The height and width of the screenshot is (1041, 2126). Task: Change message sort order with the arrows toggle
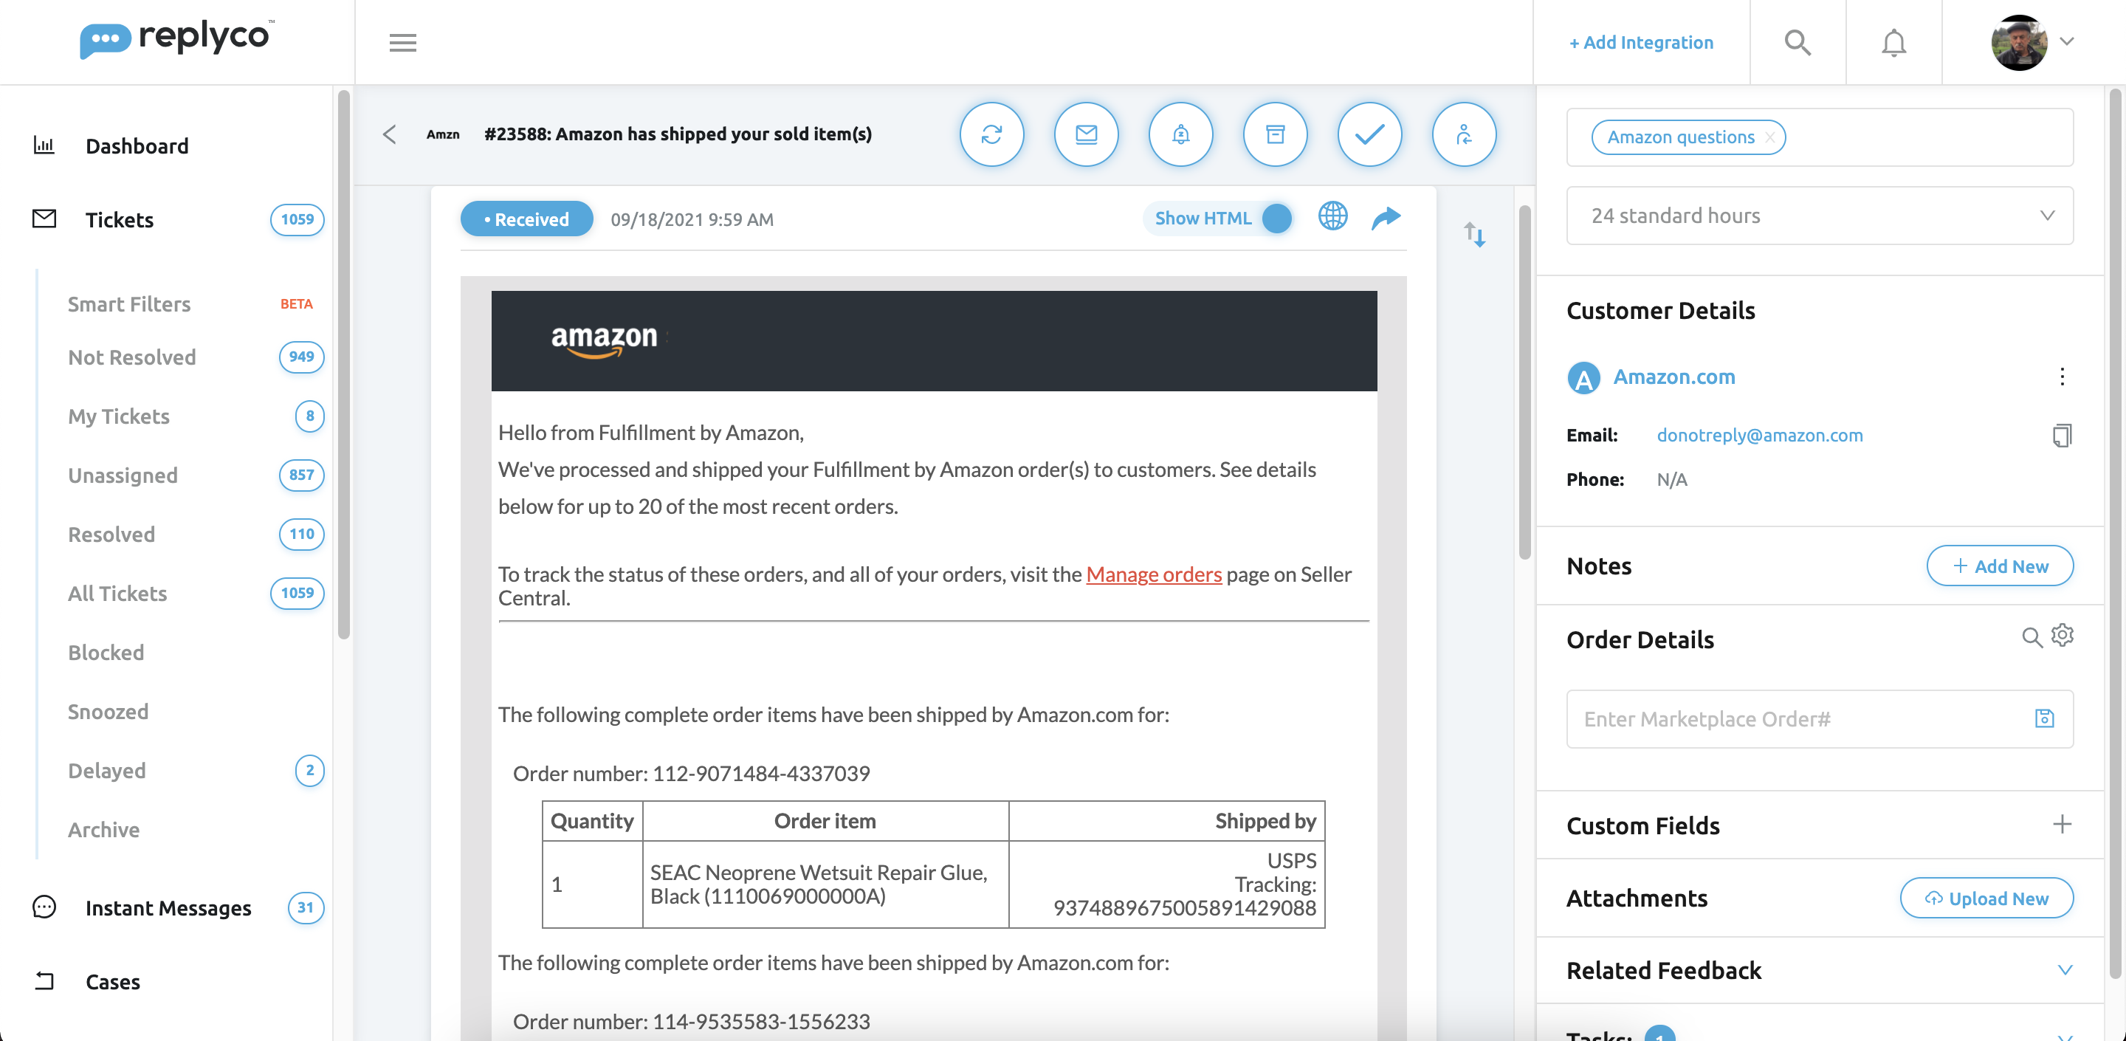click(1475, 236)
